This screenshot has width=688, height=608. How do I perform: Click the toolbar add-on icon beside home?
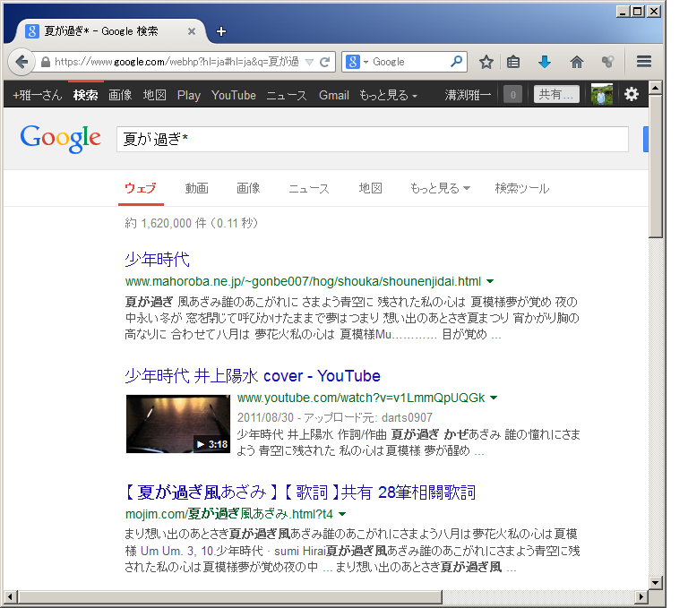[607, 62]
